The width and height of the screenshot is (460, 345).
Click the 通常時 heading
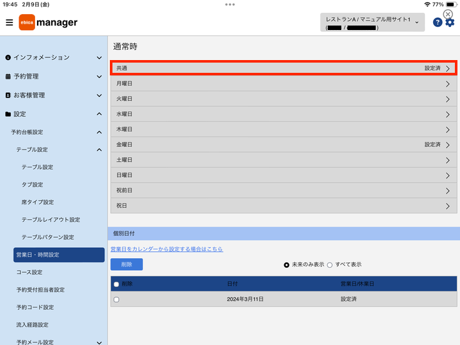(x=125, y=47)
